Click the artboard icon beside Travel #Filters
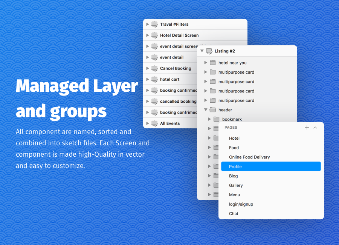 pyautogui.click(x=154, y=25)
